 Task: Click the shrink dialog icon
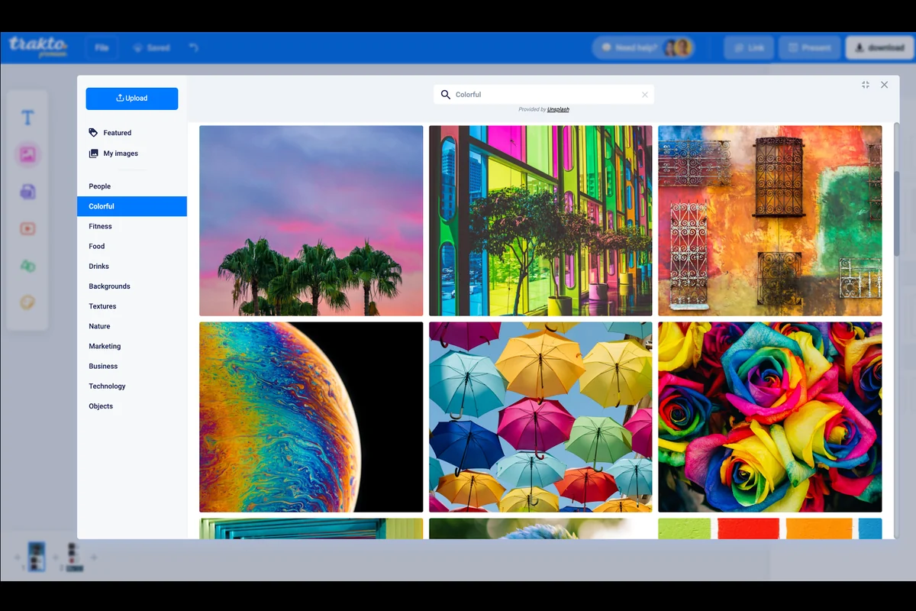coord(866,85)
